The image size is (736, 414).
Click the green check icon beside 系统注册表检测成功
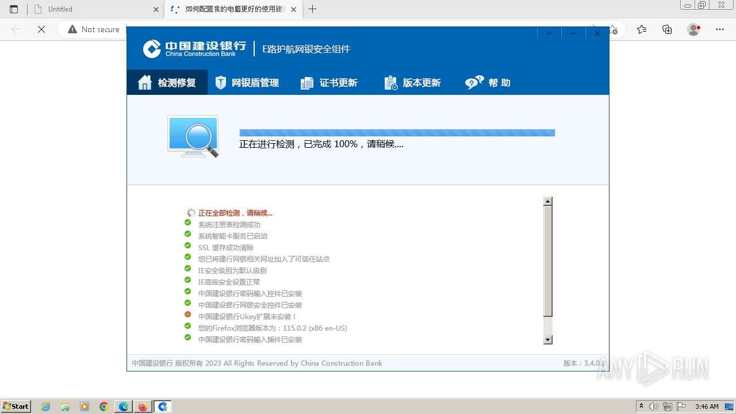pos(187,223)
